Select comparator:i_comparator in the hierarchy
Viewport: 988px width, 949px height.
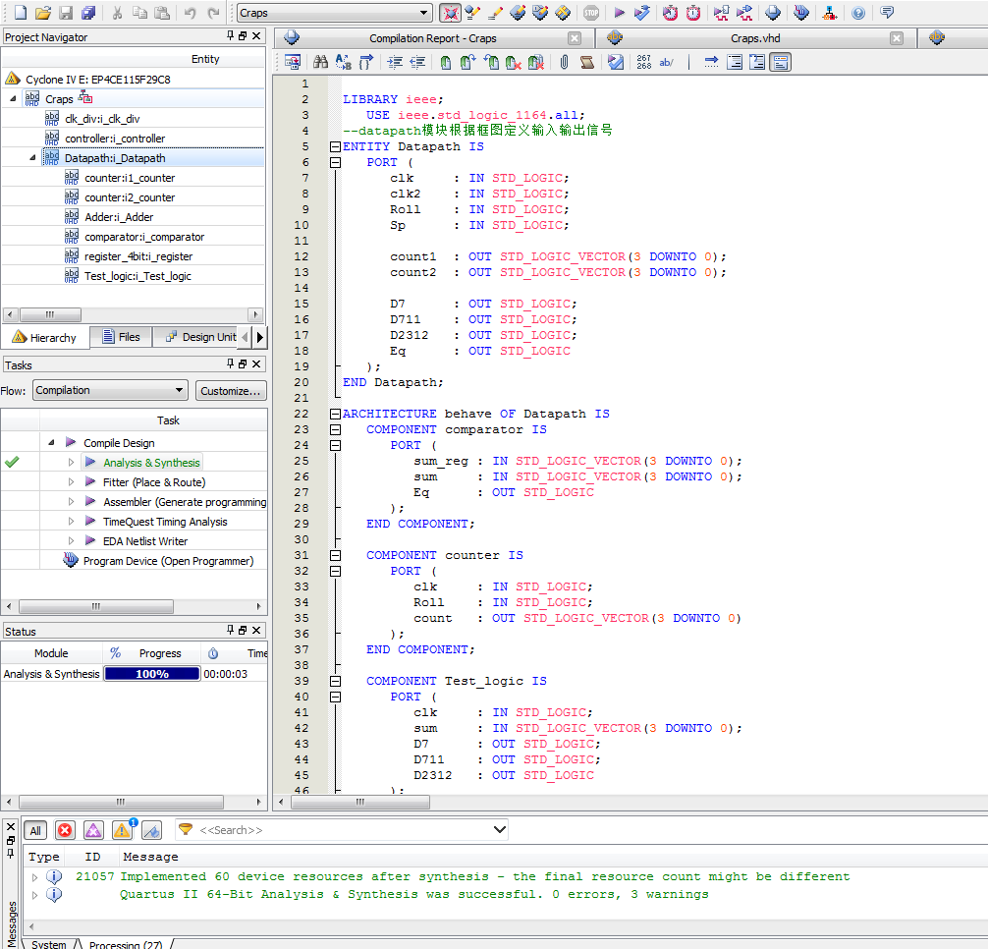coord(144,237)
